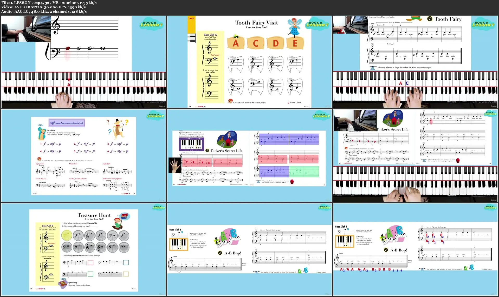This screenshot has width=499, height=297.
Task: Click the green highlighted measure on the score
Action: 304,171
